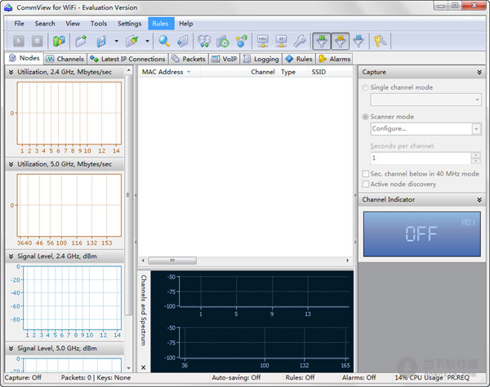Open the scheduler clock icon
This screenshot has height=387, width=490.
(x=223, y=41)
